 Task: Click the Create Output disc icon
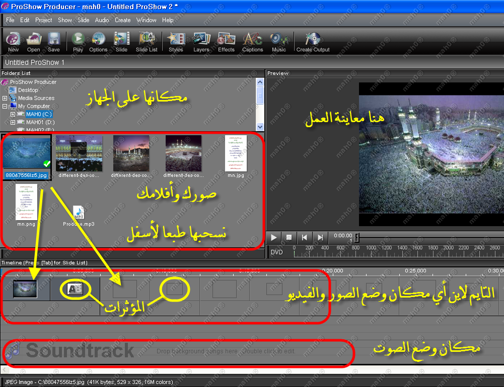(x=313, y=40)
